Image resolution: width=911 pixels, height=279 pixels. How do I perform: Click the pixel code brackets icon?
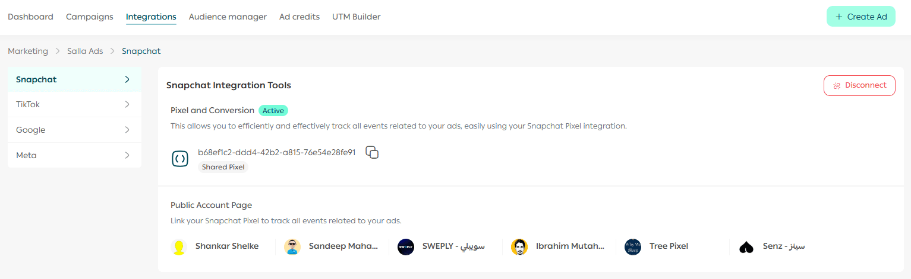tap(180, 159)
